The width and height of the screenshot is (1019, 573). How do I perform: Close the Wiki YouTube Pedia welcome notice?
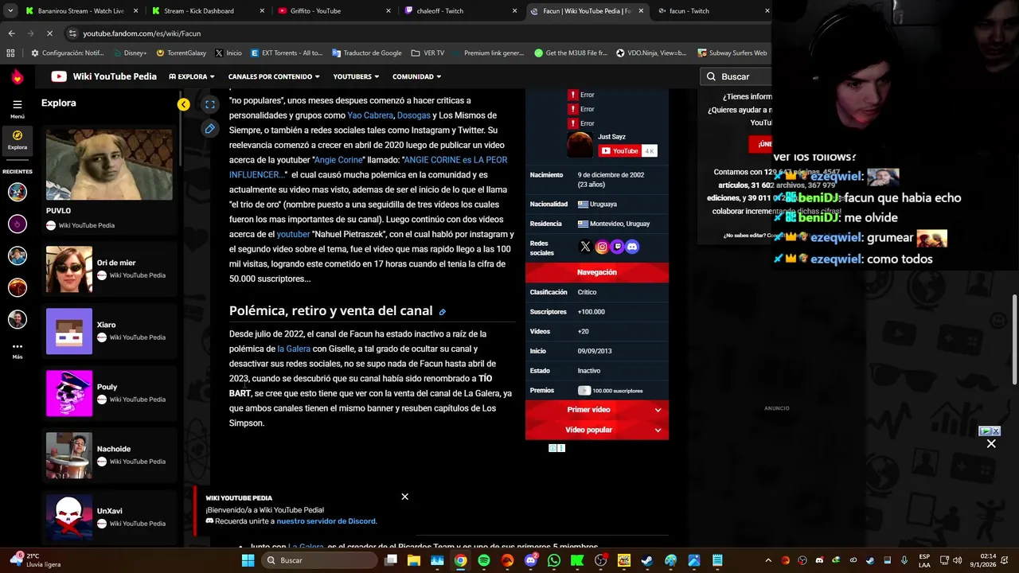pyautogui.click(x=404, y=497)
